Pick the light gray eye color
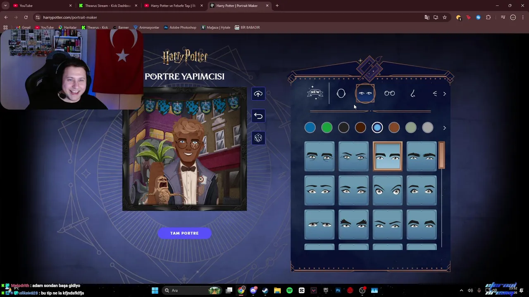 (x=428, y=128)
